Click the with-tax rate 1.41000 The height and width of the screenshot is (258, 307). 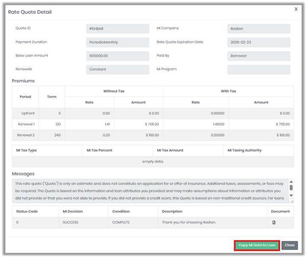pos(218,124)
